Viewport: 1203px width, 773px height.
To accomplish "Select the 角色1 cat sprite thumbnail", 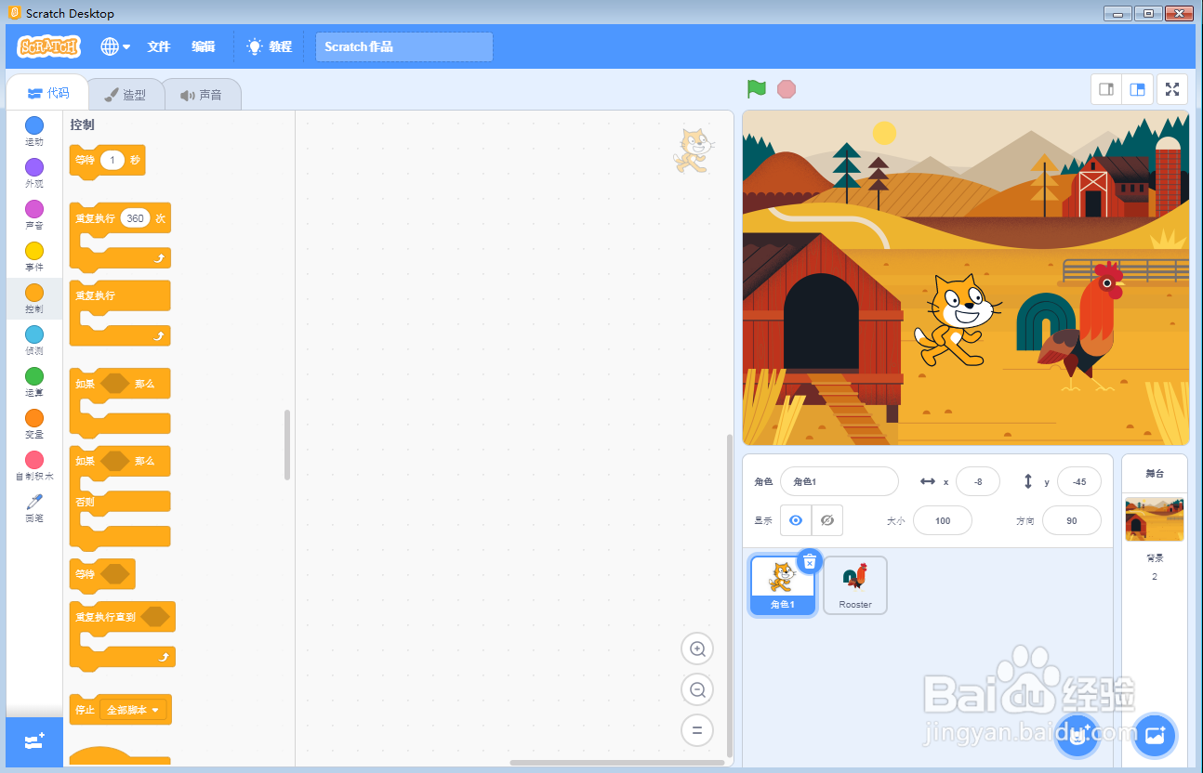I will 782,585.
